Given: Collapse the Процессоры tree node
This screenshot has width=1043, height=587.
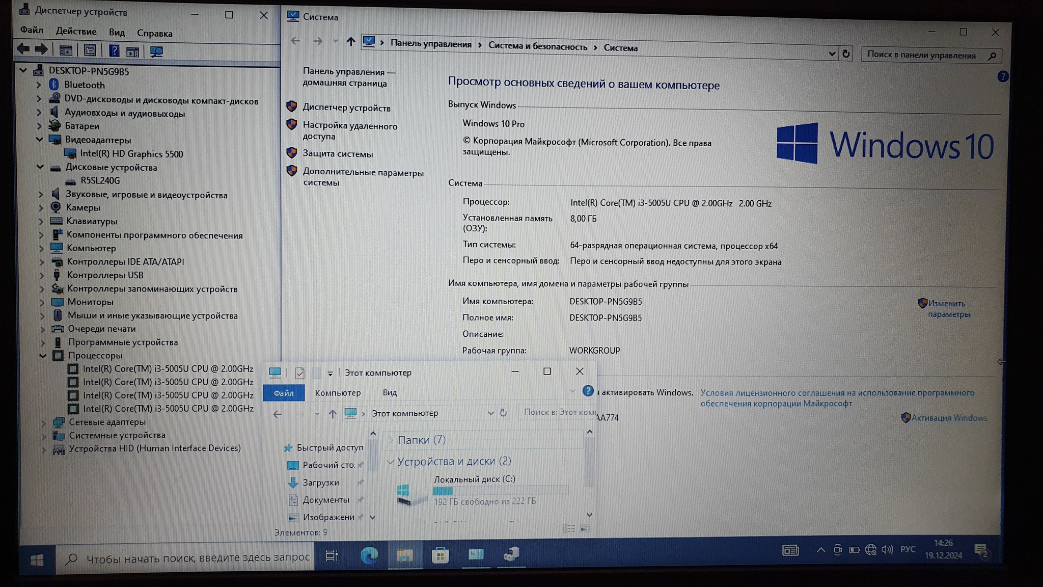Looking at the screenshot, I should (43, 356).
